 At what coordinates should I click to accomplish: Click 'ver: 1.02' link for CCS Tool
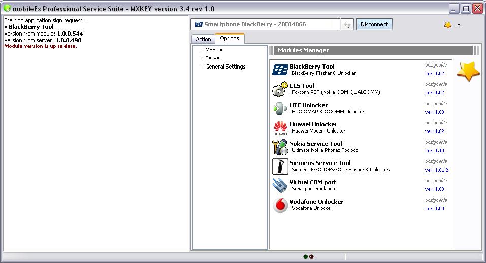434,92
